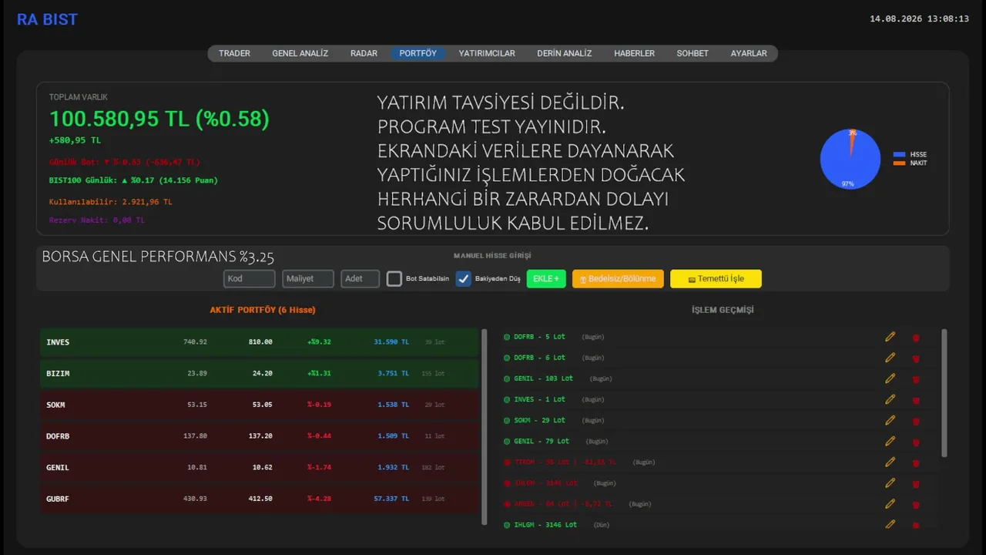Select the DOFRB portfolio row
Viewport: 986px width, 555px height.
coord(260,436)
